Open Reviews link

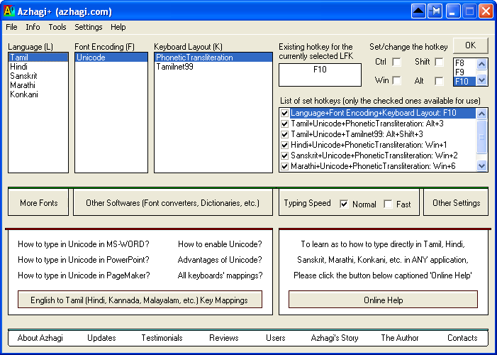[x=224, y=338]
